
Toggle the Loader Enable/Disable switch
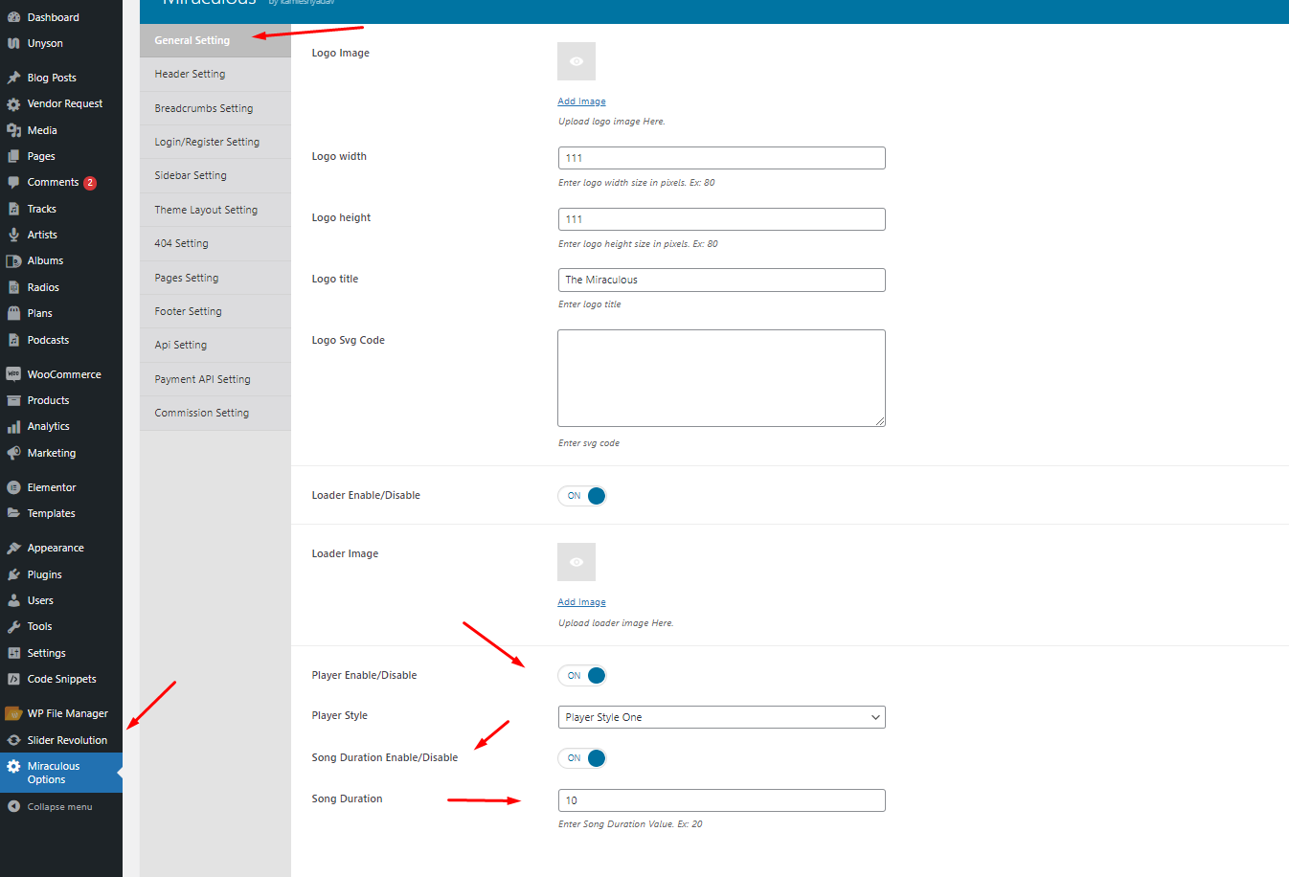[582, 496]
